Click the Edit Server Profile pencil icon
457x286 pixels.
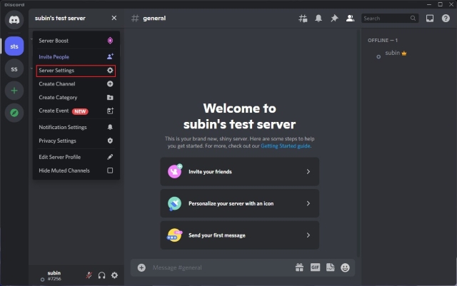click(x=110, y=157)
